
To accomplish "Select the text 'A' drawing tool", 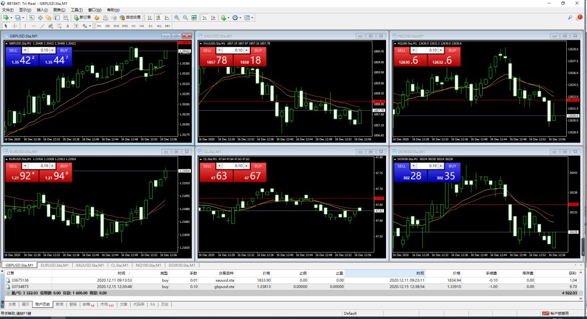I will 68,26.
